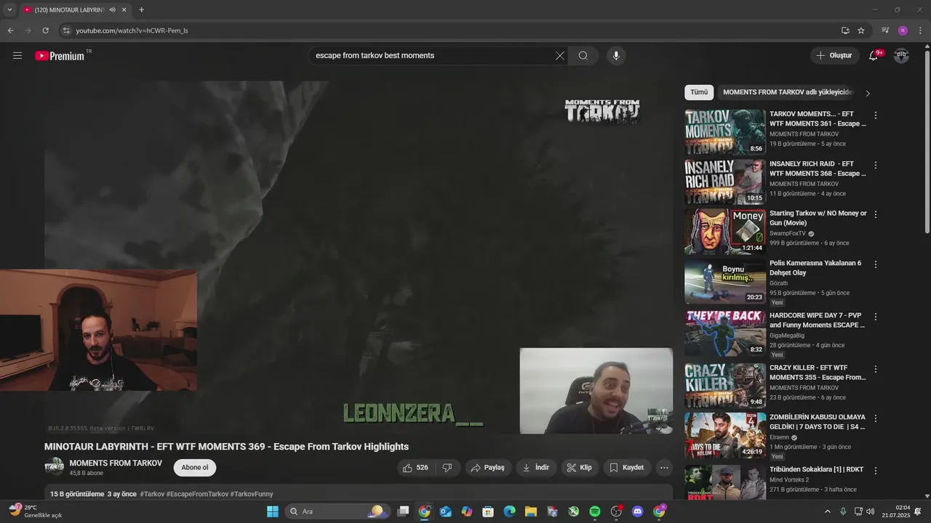
Task: Open more actions beside Kaydet button
Action: (x=663, y=468)
